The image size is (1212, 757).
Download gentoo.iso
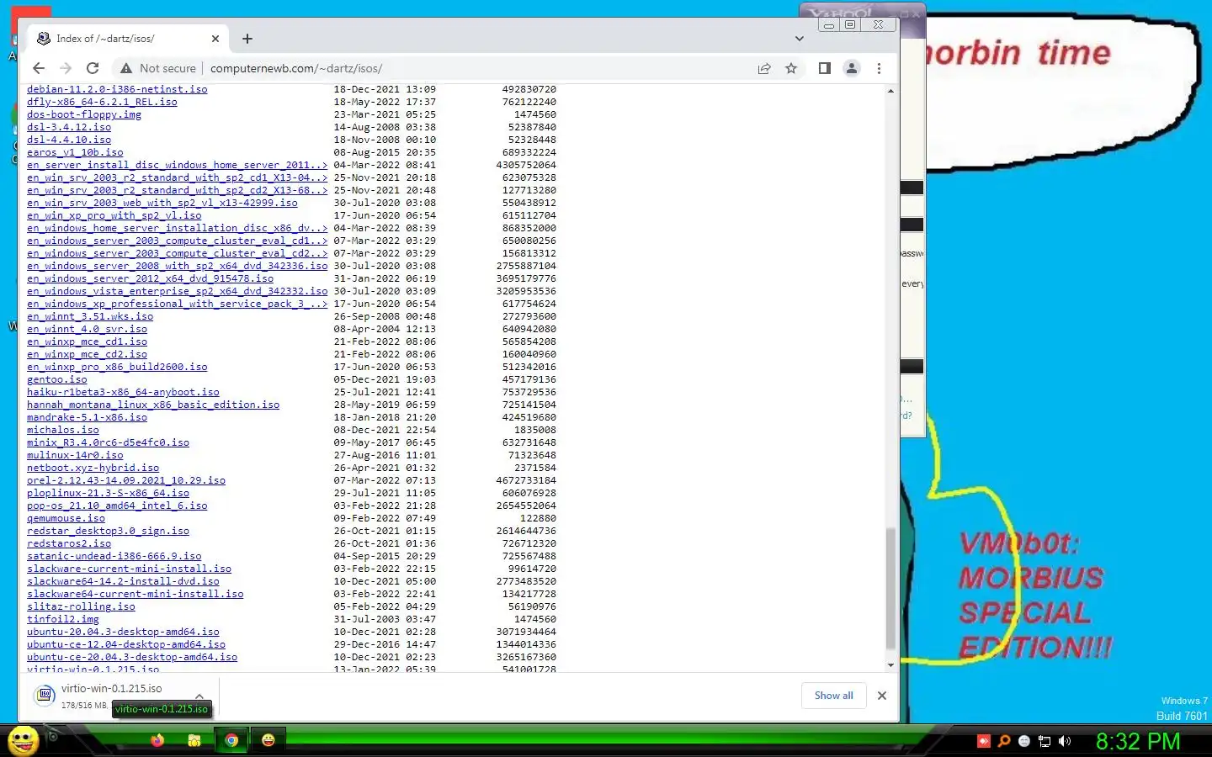pyautogui.click(x=56, y=379)
